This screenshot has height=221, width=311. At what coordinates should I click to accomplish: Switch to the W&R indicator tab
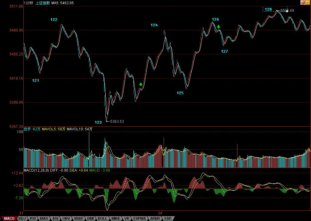(79, 218)
